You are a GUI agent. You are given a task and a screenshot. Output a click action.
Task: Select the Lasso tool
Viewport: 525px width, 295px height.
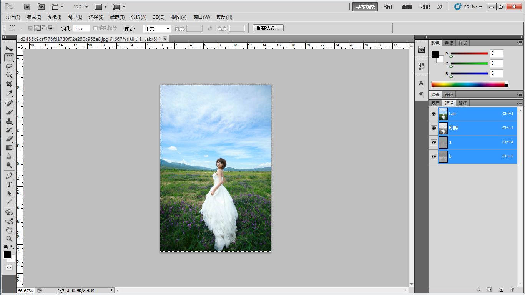(9, 66)
